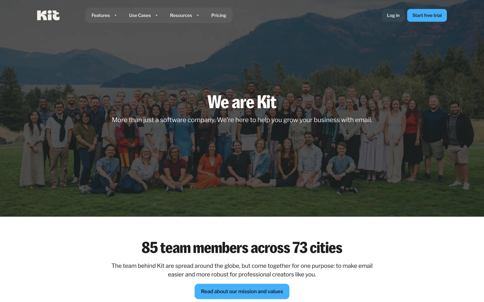Expand the caret next to Use Cases
Image resolution: width=484 pixels, height=302 pixels.
(157, 15)
